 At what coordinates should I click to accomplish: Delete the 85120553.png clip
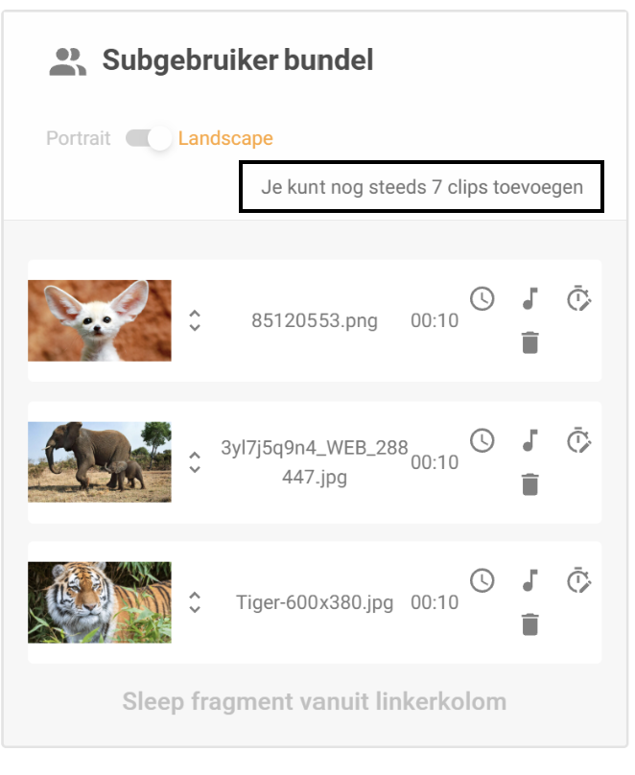pos(529,342)
